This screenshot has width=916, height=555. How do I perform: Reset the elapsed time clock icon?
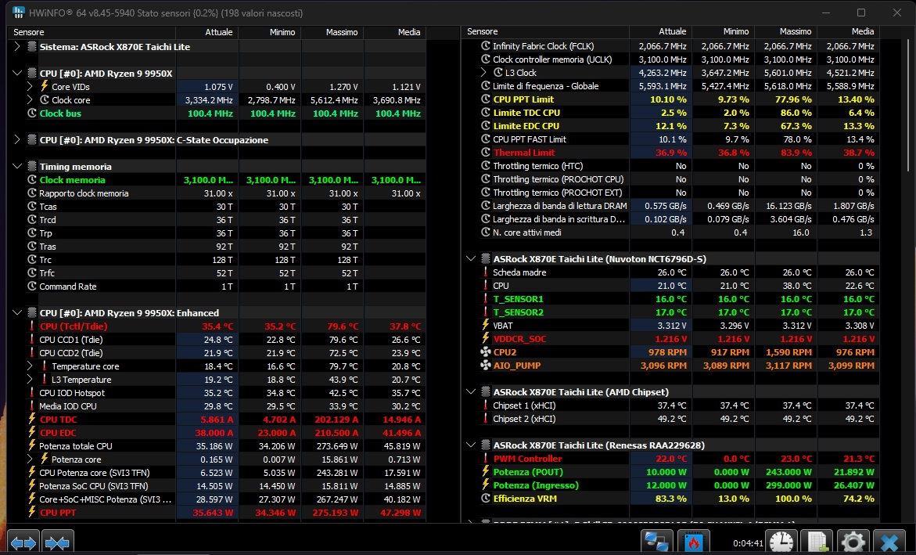(781, 542)
